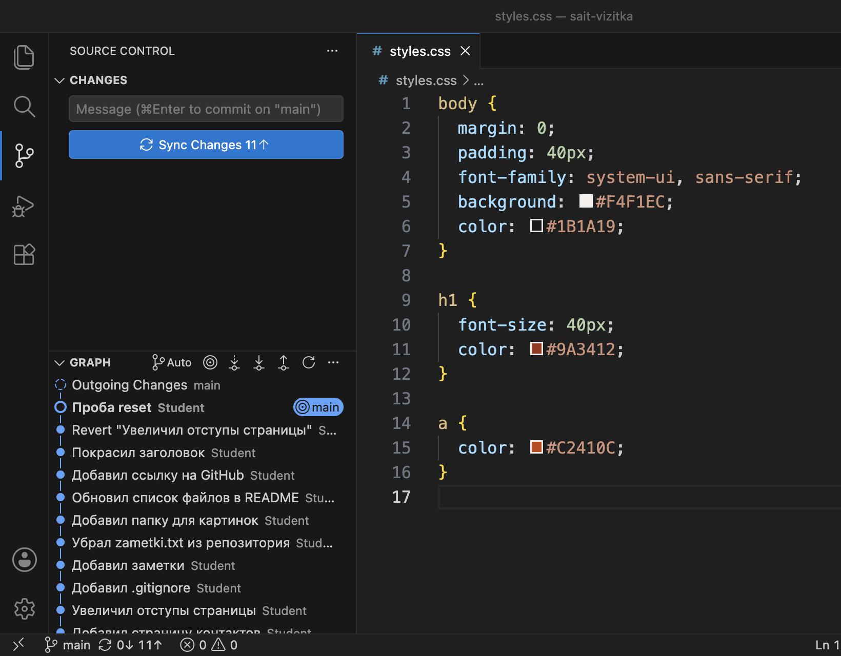The height and width of the screenshot is (656, 841).
Task: Click the Go to Current History Item target icon
Action: pyautogui.click(x=210, y=362)
